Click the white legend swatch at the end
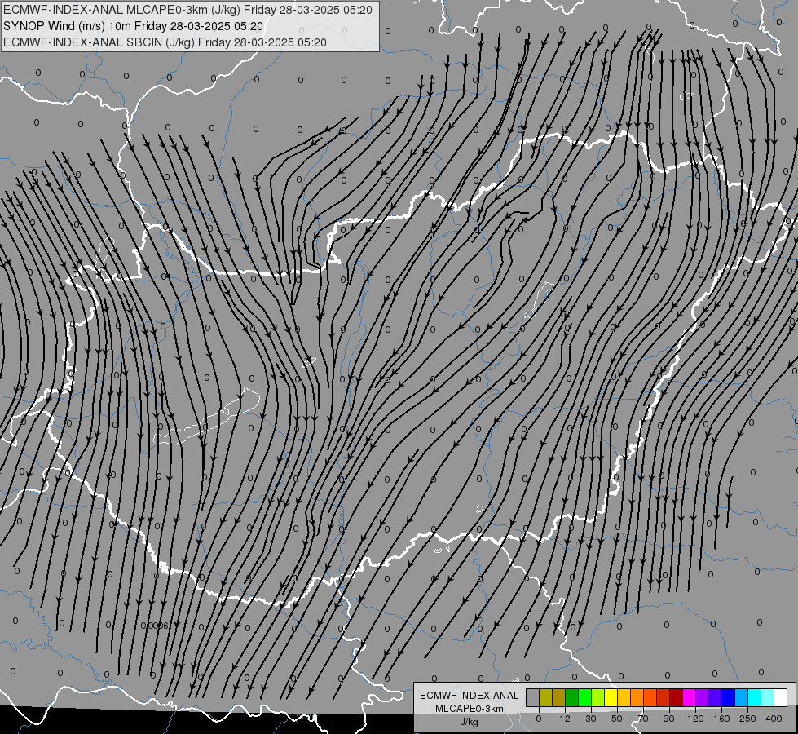This screenshot has height=734, width=798. pyautogui.click(x=781, y=697)
